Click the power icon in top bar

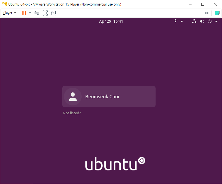click(210, 21)
